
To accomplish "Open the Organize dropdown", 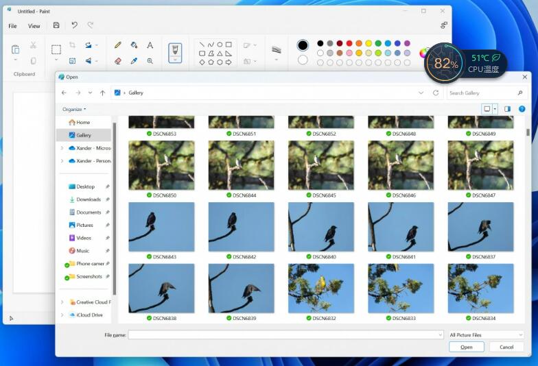I will pyautogui.click(x=74, y=110).
